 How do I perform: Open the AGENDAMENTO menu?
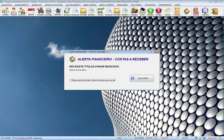click(22, 5)
